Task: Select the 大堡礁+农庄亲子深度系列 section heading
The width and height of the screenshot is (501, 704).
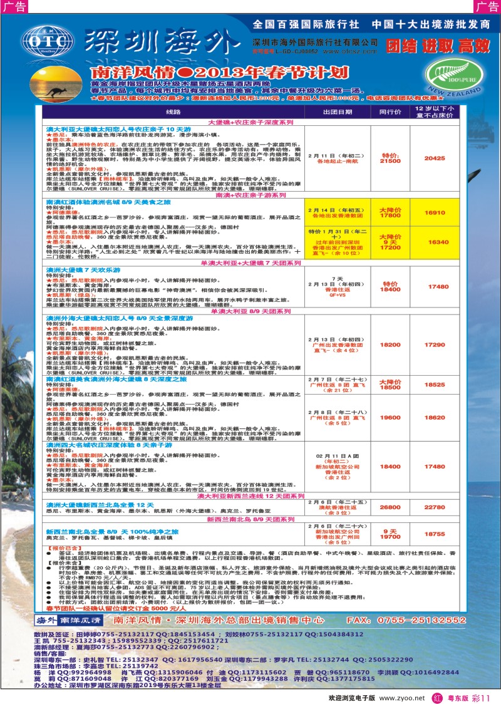Action: tap(251, 122)
